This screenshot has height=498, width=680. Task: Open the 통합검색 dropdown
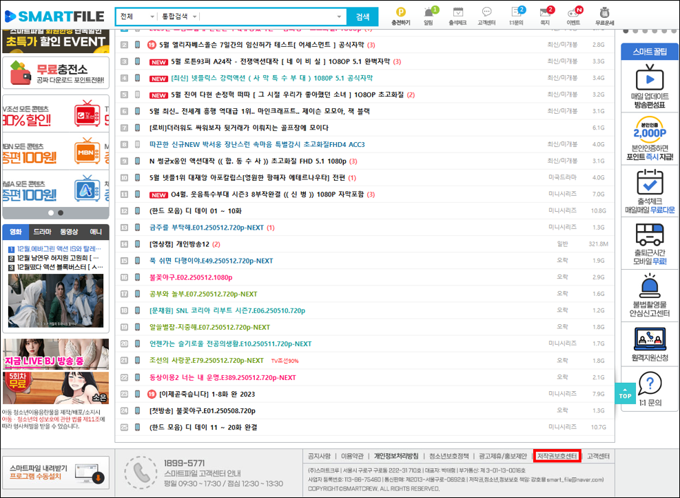tap(179, 17)
